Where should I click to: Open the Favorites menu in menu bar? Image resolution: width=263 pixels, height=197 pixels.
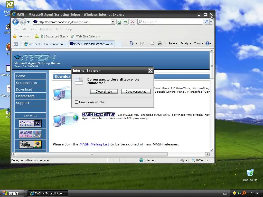click(x=46, y=29)
